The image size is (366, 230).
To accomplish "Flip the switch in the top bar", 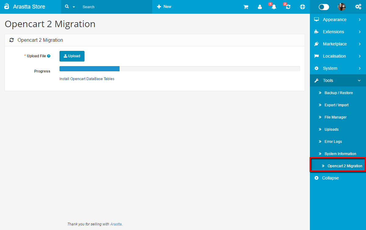I will pyautogui.click(x=324, y=6).
